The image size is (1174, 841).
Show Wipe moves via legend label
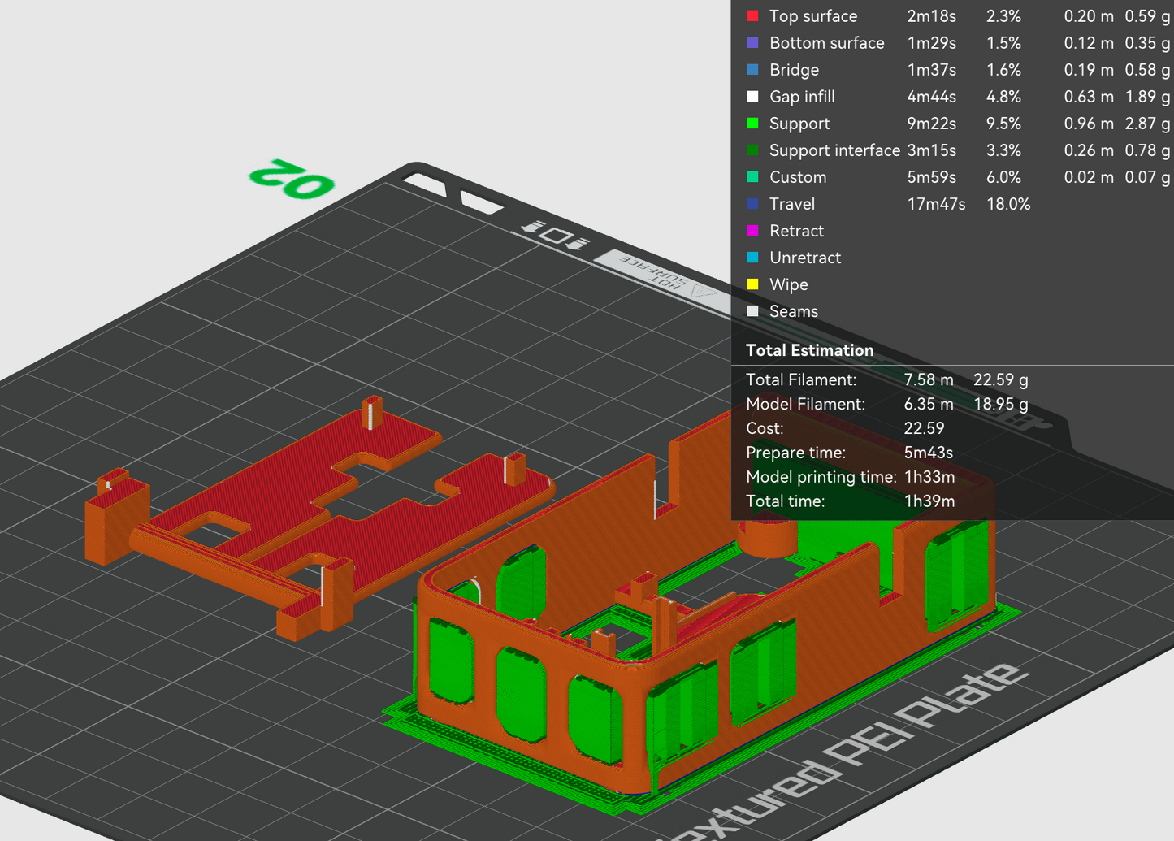click(x=789, y=284)
